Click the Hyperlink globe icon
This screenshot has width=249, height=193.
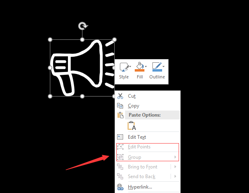pos(120,187)
